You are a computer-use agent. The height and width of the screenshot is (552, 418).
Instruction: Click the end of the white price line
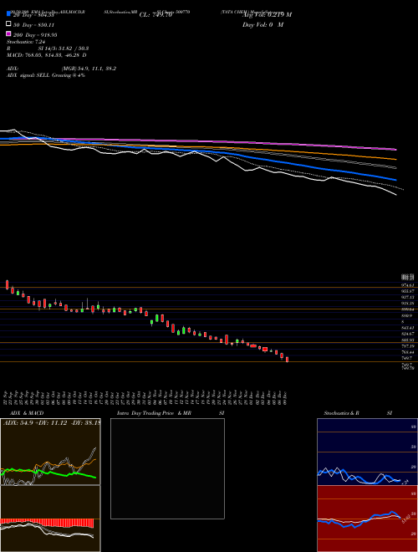[x=395, y=194]
